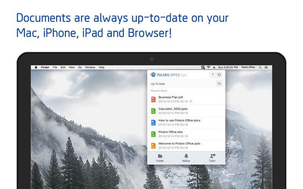Open the Finder menu
The width and height of the screenshot is (303, 189).
click(45, 67)
